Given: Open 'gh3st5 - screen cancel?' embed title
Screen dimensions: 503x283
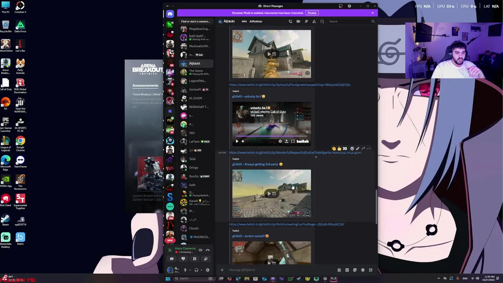Looking at the screenshot, I should tap(250, 236).
